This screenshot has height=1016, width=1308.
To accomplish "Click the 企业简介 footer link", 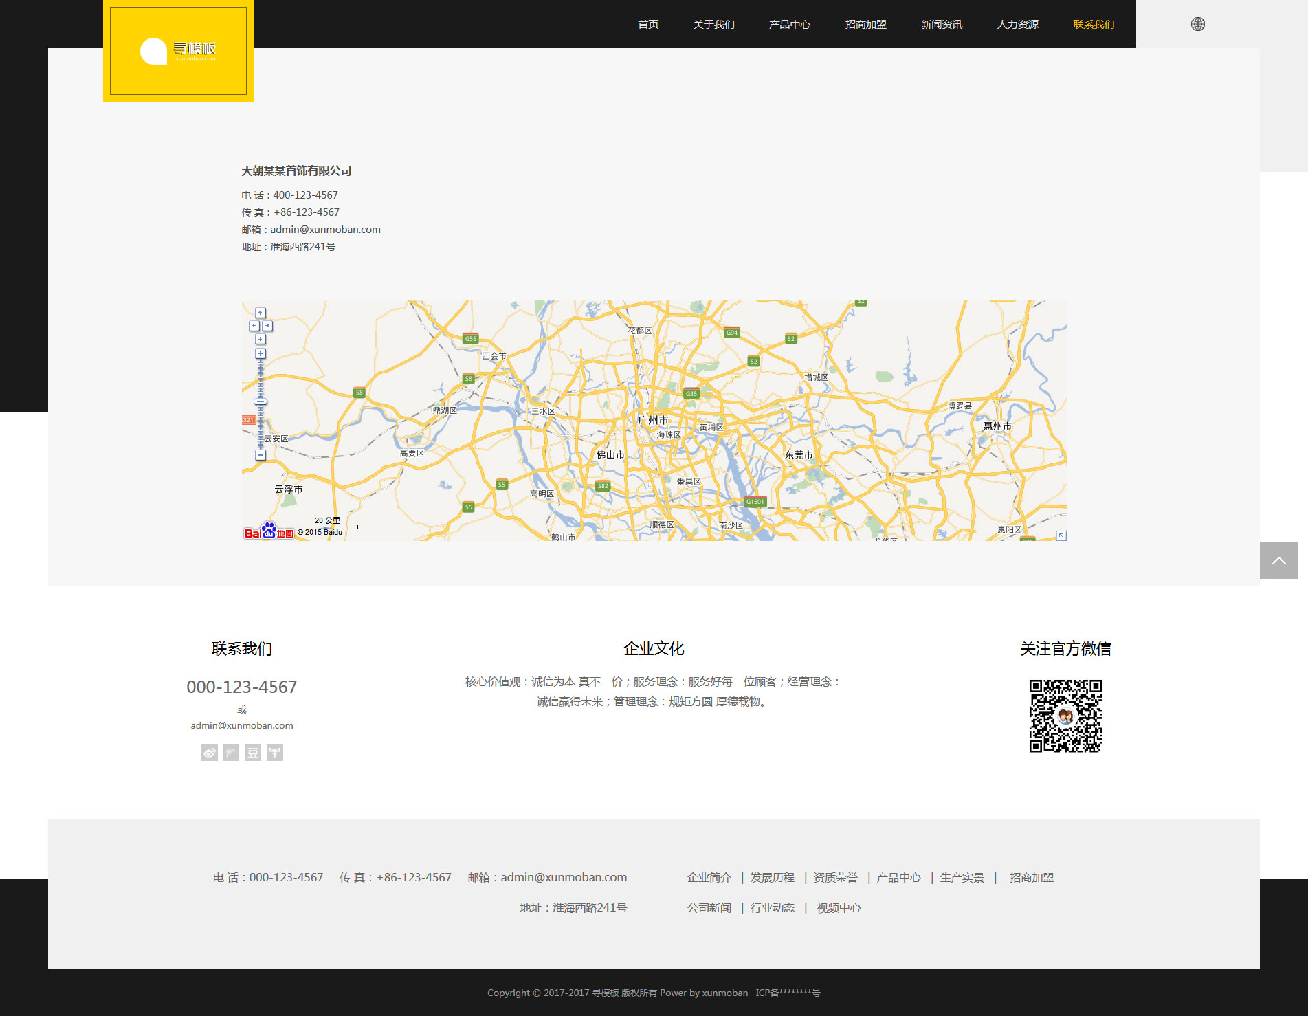I will pos(709,878).
